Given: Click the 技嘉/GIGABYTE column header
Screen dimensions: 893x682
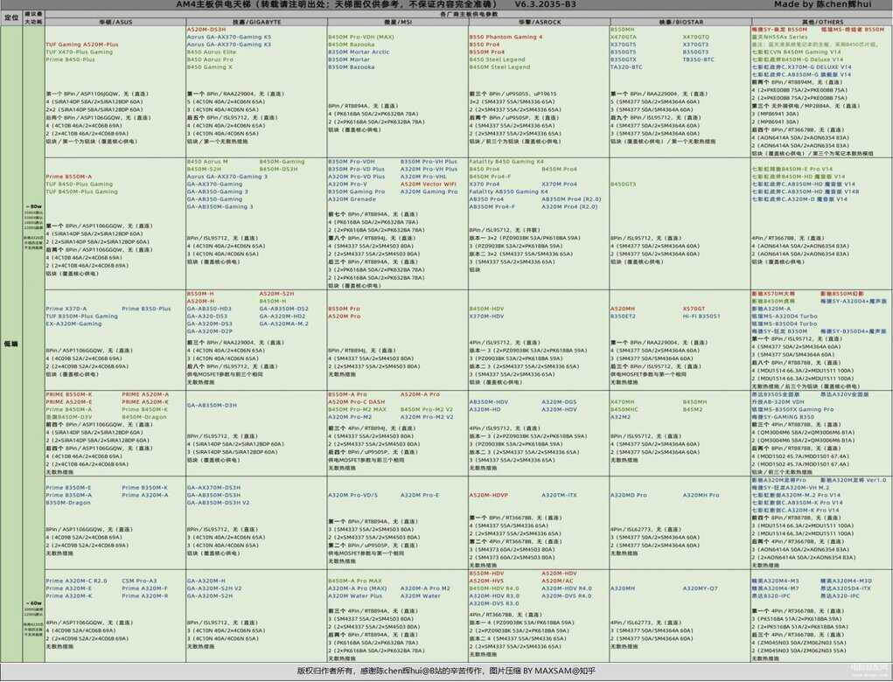Looking at the screenshot, I should click(257, 22).
